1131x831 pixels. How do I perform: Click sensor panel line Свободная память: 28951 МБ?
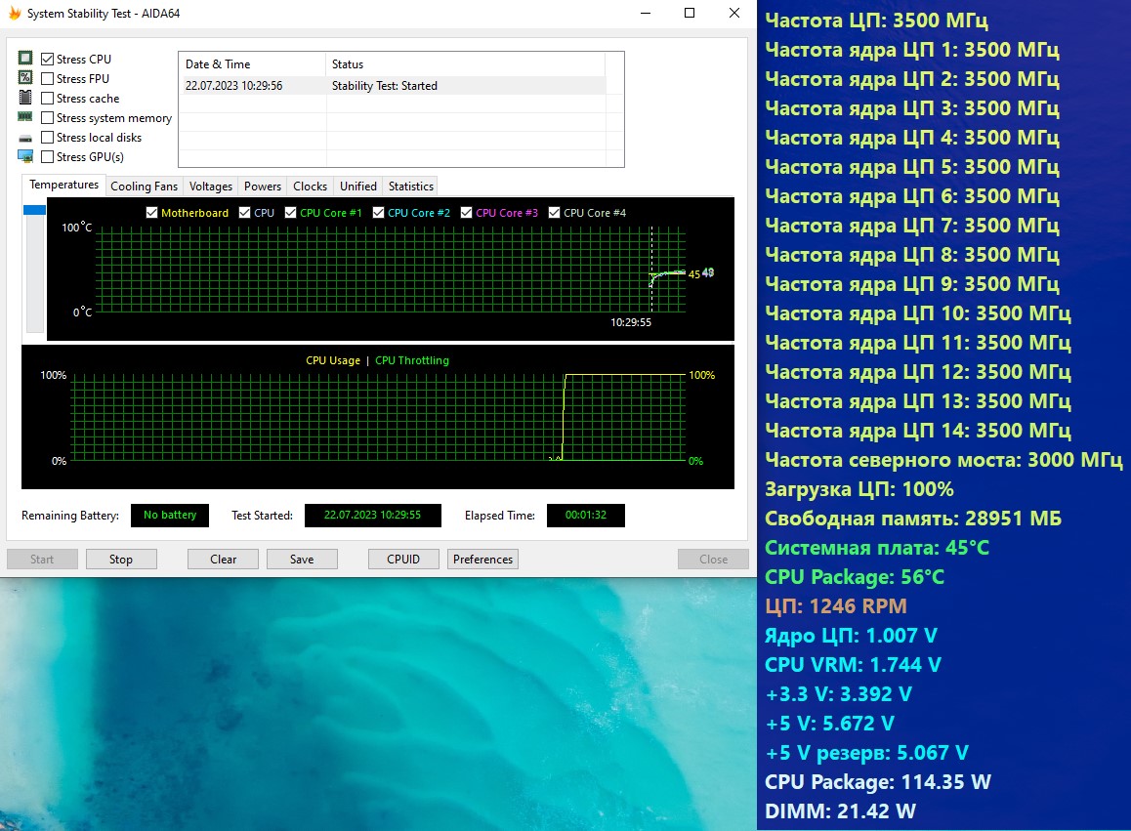coord(913,519)
